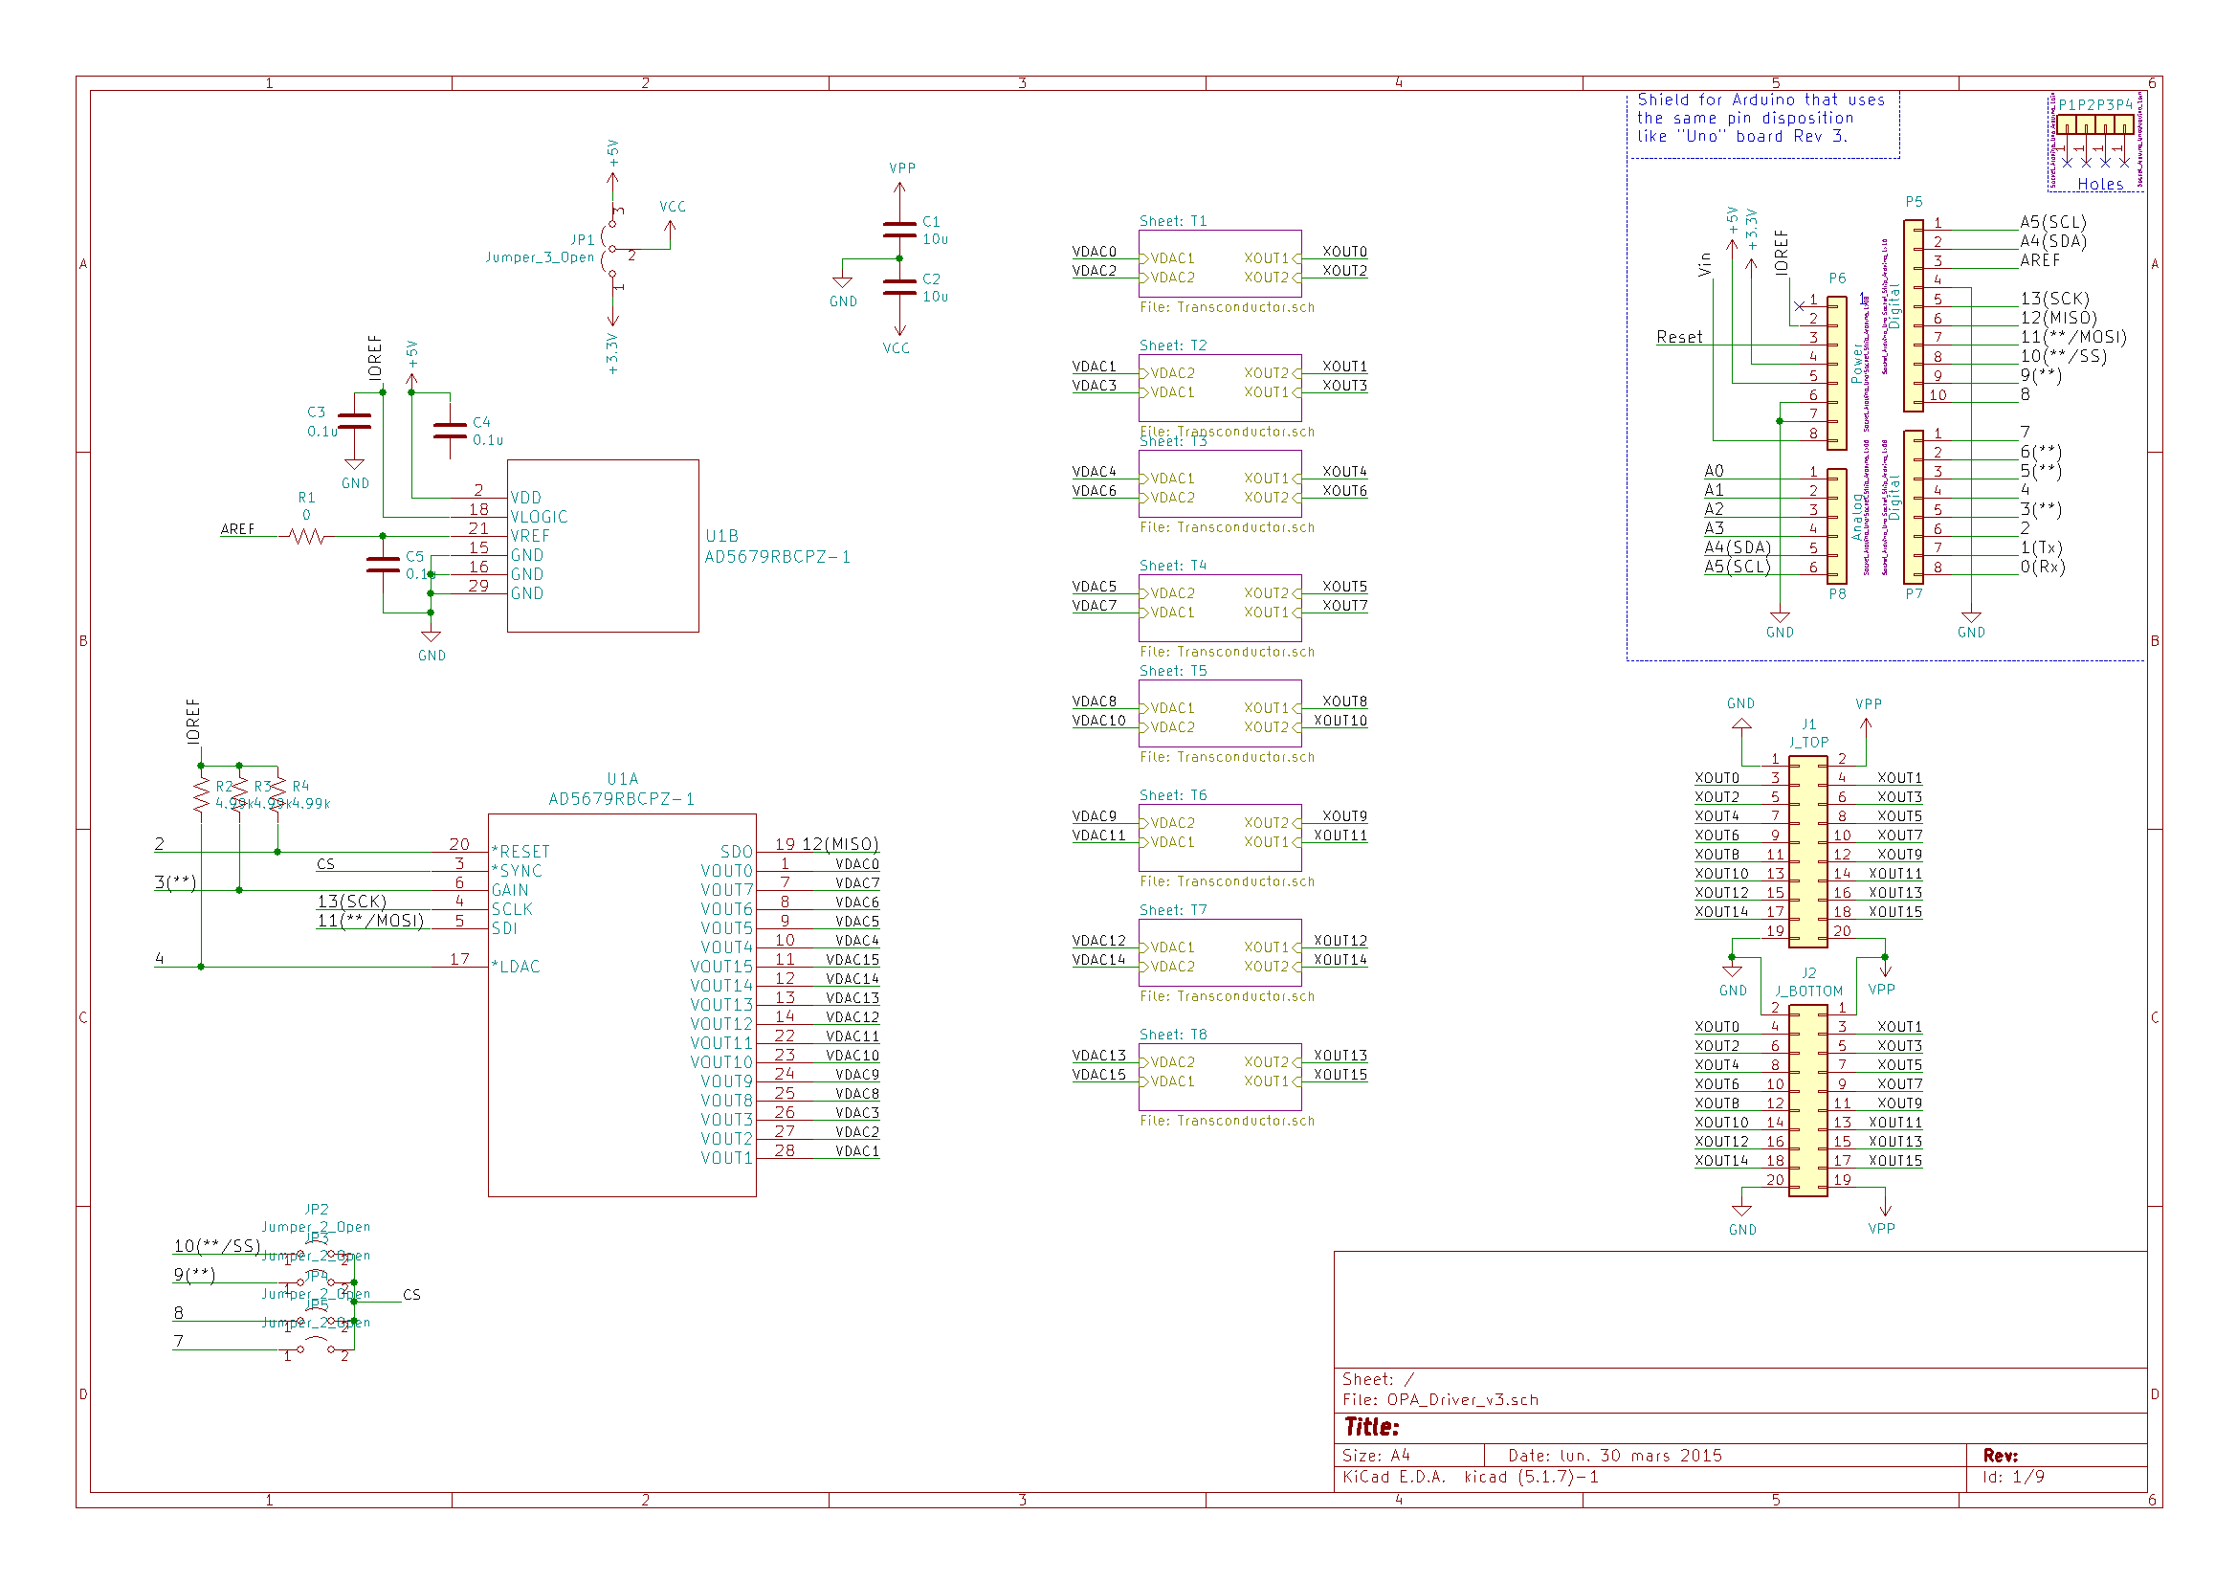Select the R2 4.99k resistor symbol
Viewport: 2237px width, 1582px height.
click(x=202, y=794)
